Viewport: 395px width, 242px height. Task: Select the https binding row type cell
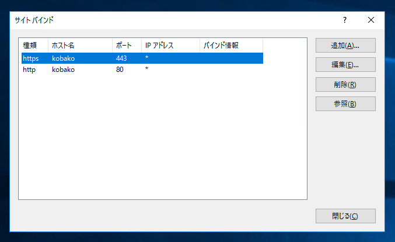tap(31, 58)
